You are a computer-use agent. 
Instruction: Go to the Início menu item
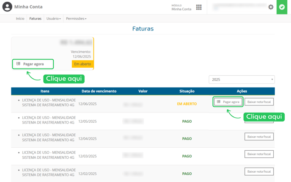[20, 19]
